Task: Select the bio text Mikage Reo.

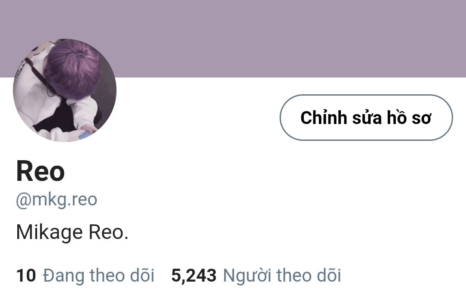Action: (x=72, y=232)
